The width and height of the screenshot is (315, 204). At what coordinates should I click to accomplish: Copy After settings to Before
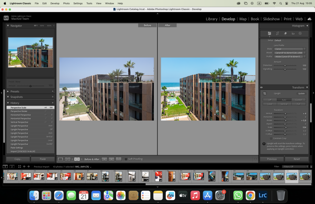pos(111,159)
